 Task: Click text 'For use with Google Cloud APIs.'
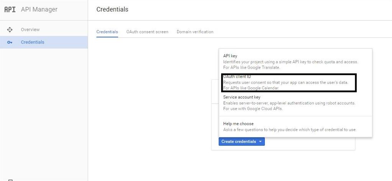tap(253, 109)
